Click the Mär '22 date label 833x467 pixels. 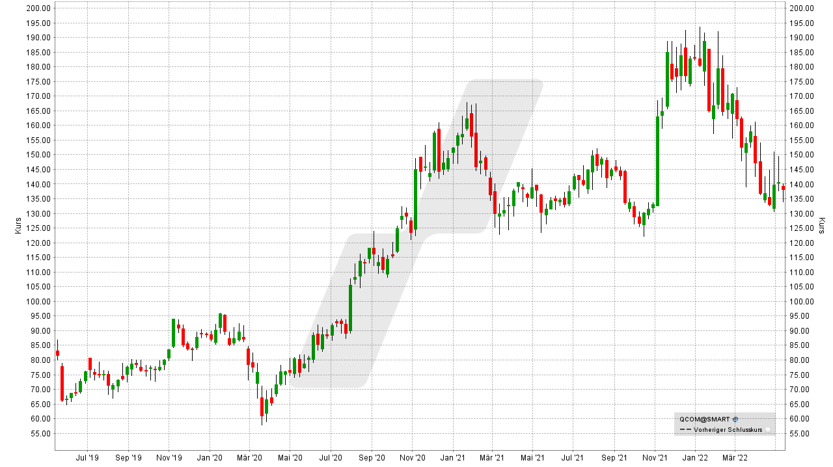[x=735, y=458]
